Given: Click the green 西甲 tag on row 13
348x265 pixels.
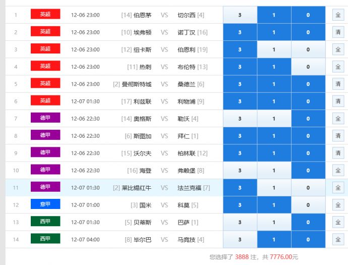Looking at the screenshot, I should (x=45, y=222).
